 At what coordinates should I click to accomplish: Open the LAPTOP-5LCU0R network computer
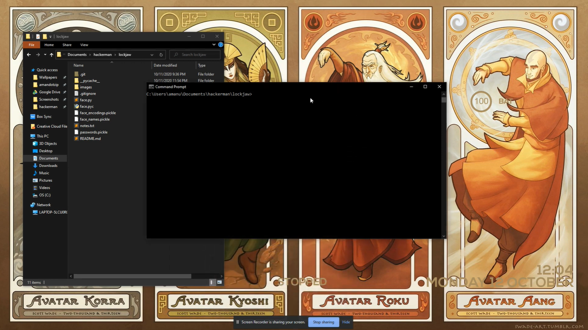coord(53,212)
